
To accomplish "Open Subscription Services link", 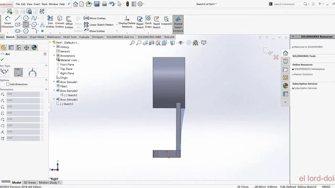I will (305, 88).
